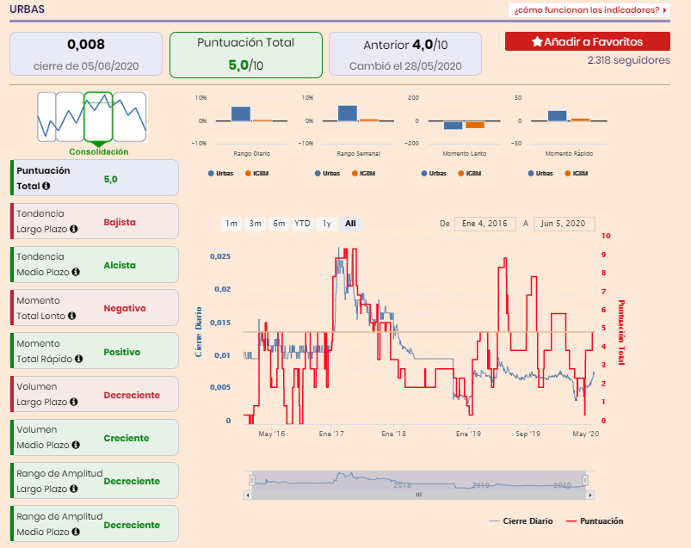Click info icon beside Tendencia Largo Plazo

(x=74, y=229)
